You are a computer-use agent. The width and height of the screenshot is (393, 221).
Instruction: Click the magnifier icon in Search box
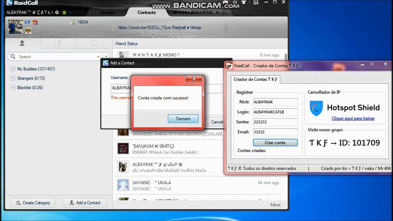pos(13,56)
